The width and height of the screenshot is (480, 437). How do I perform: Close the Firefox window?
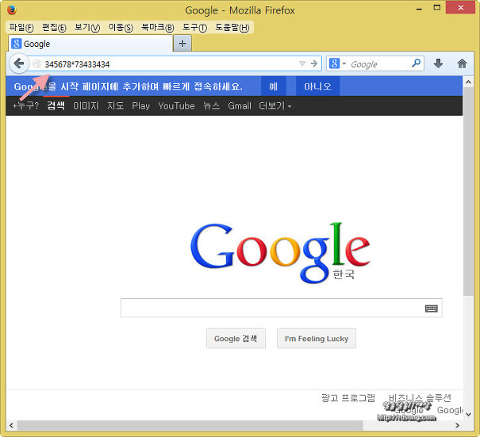460,8
